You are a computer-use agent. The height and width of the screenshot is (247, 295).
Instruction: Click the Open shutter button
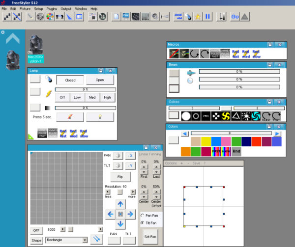click(x=100, y=80)
